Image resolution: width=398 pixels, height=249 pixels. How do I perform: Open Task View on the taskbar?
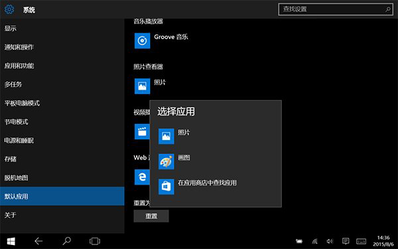[x=95, y=241]
